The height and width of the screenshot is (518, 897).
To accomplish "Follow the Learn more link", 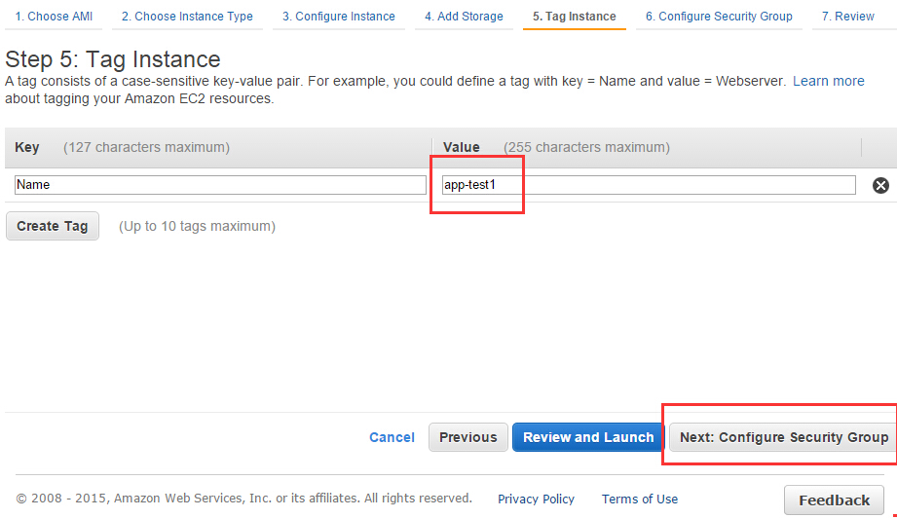I will click(829, 81).
